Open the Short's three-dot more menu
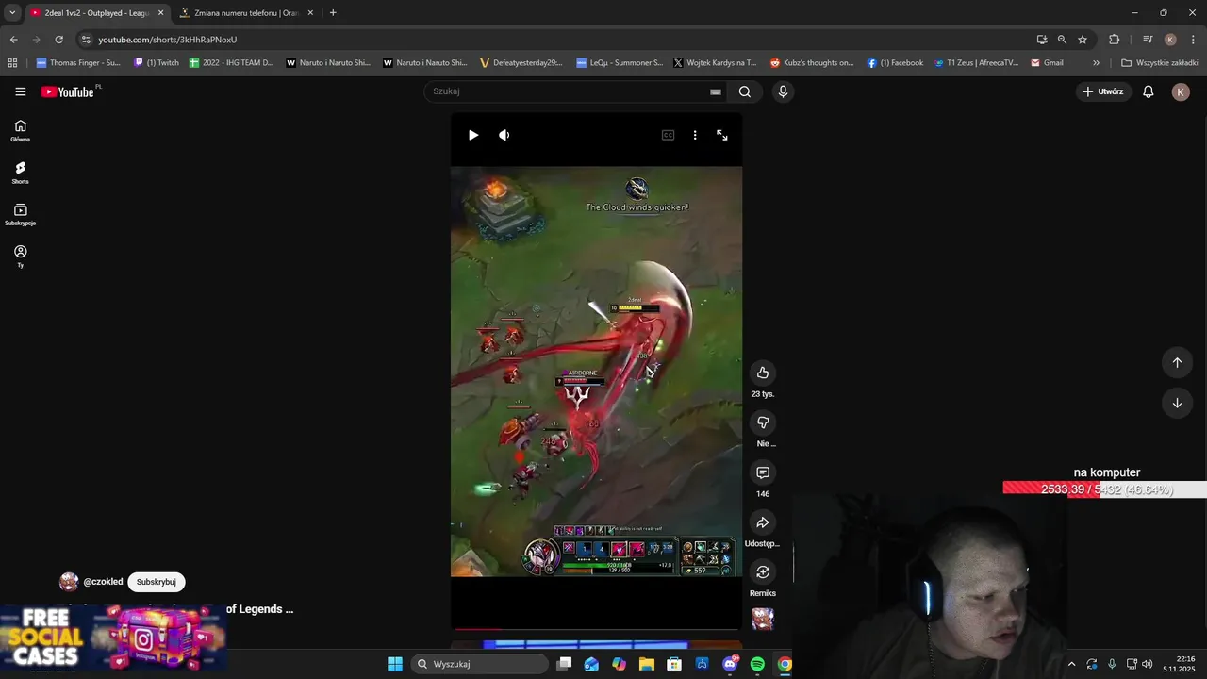This screenshot has width=1207, height=679. 695,135
